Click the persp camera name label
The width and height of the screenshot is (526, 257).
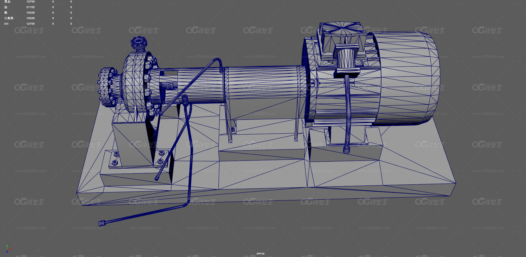point(261,253)
